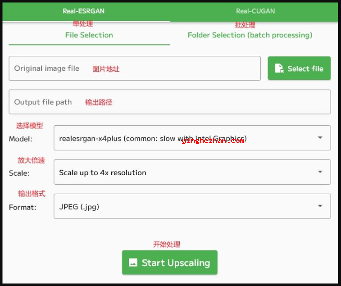This screenshot has height=286, width=341.
Task: Open the Scale up to 4x resolution dropdown
Action: pos(185,173)
